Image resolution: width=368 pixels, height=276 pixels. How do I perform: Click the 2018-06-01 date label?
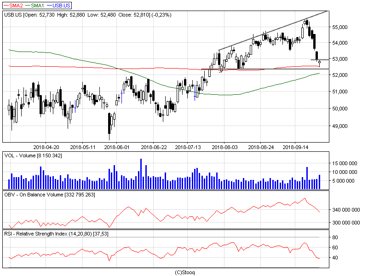coord(117,147)
